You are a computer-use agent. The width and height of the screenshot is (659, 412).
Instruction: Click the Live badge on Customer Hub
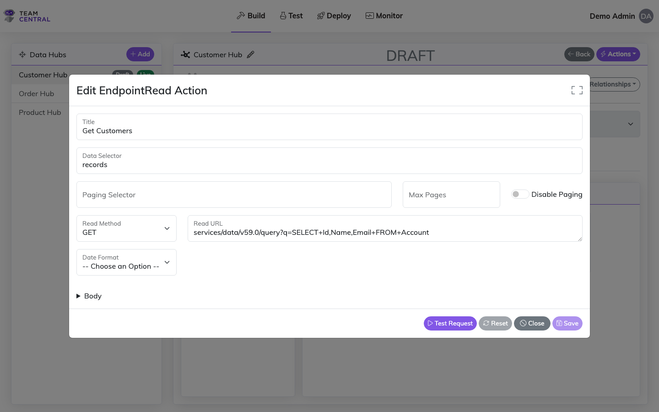(x=146, y=74)
